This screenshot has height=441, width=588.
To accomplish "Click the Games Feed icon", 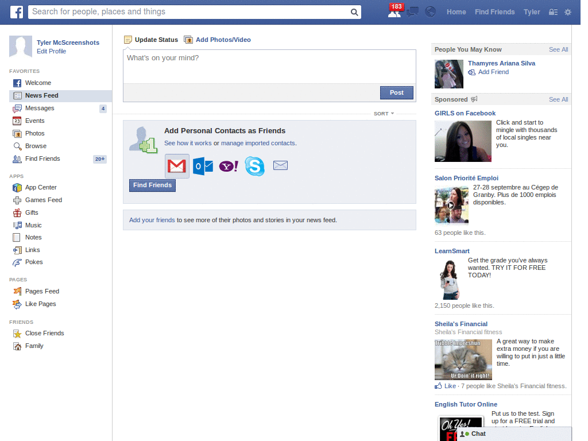I will pos(17,200).
